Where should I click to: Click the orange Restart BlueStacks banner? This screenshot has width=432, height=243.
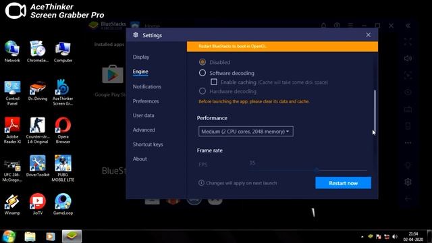point(282,47)
